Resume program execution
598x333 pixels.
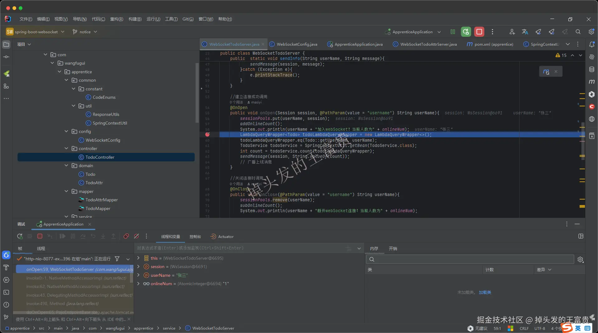63,236
